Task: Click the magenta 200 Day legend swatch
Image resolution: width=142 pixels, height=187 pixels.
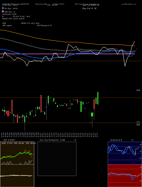Action: pos(3,11)
